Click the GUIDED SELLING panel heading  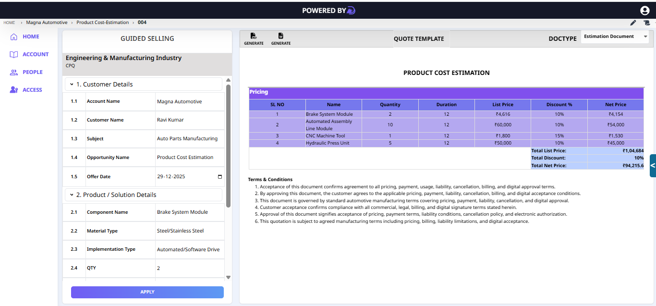pyautogui.click(x=147, y=38)
